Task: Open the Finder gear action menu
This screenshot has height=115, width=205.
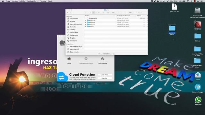Action: click(x=114, y=12)
